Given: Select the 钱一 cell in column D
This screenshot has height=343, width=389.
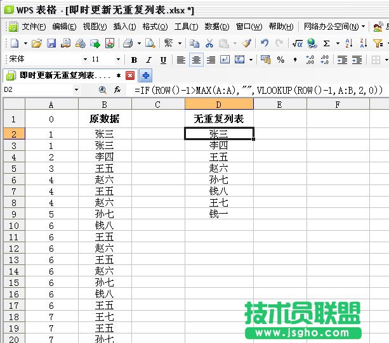Looking at the screenshot, I should tap(219, 214).
